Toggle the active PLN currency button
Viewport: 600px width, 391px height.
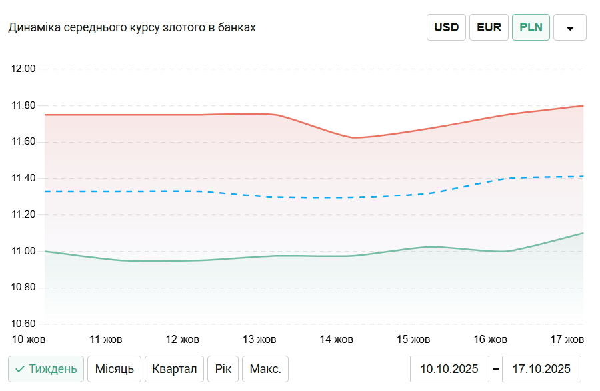tap(531, 28)
